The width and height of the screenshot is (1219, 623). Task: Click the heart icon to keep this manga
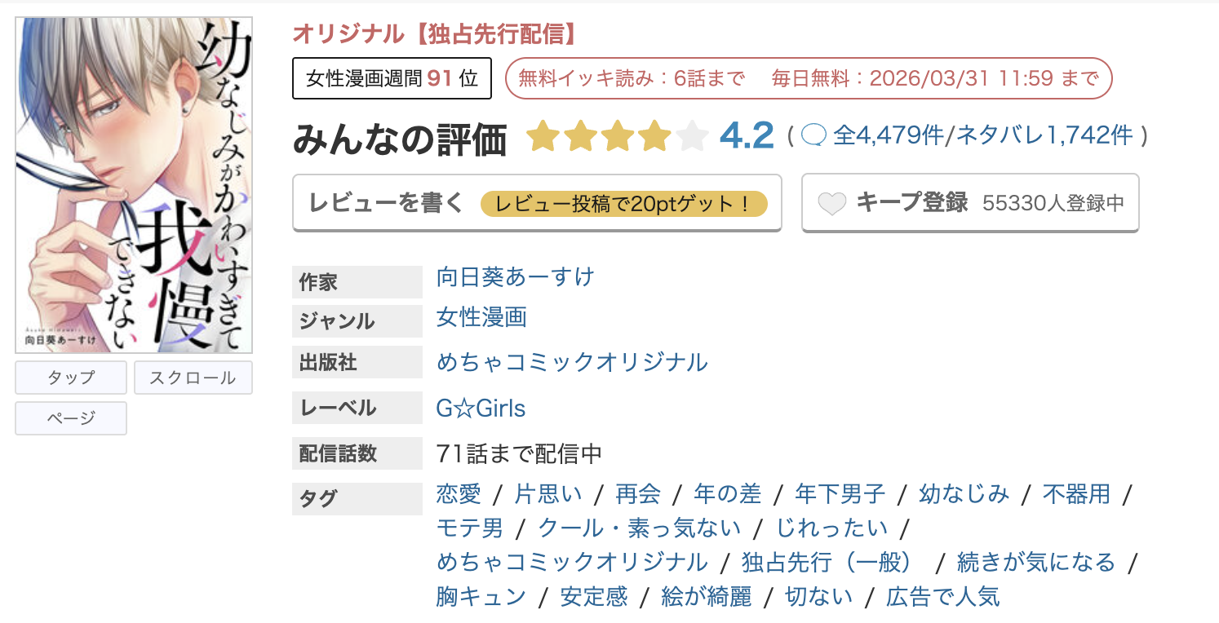point(831,203)
